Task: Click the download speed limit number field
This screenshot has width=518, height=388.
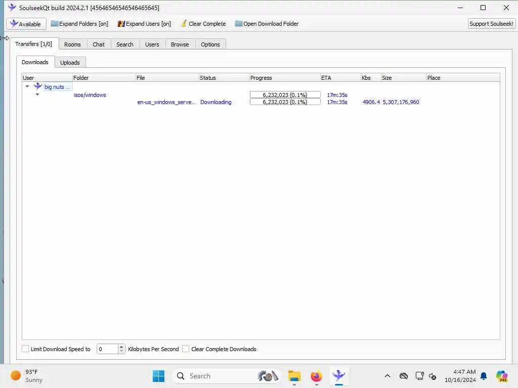Action: tap(107, 349)
